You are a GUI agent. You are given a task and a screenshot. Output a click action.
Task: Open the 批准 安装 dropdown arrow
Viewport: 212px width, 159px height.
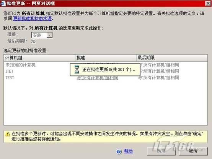click(49, 35)
